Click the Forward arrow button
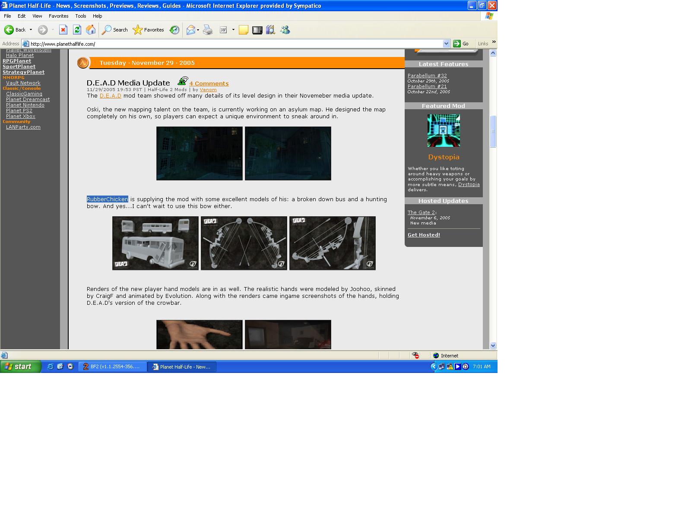Screen dimensions: 691x518 (42, 30)
